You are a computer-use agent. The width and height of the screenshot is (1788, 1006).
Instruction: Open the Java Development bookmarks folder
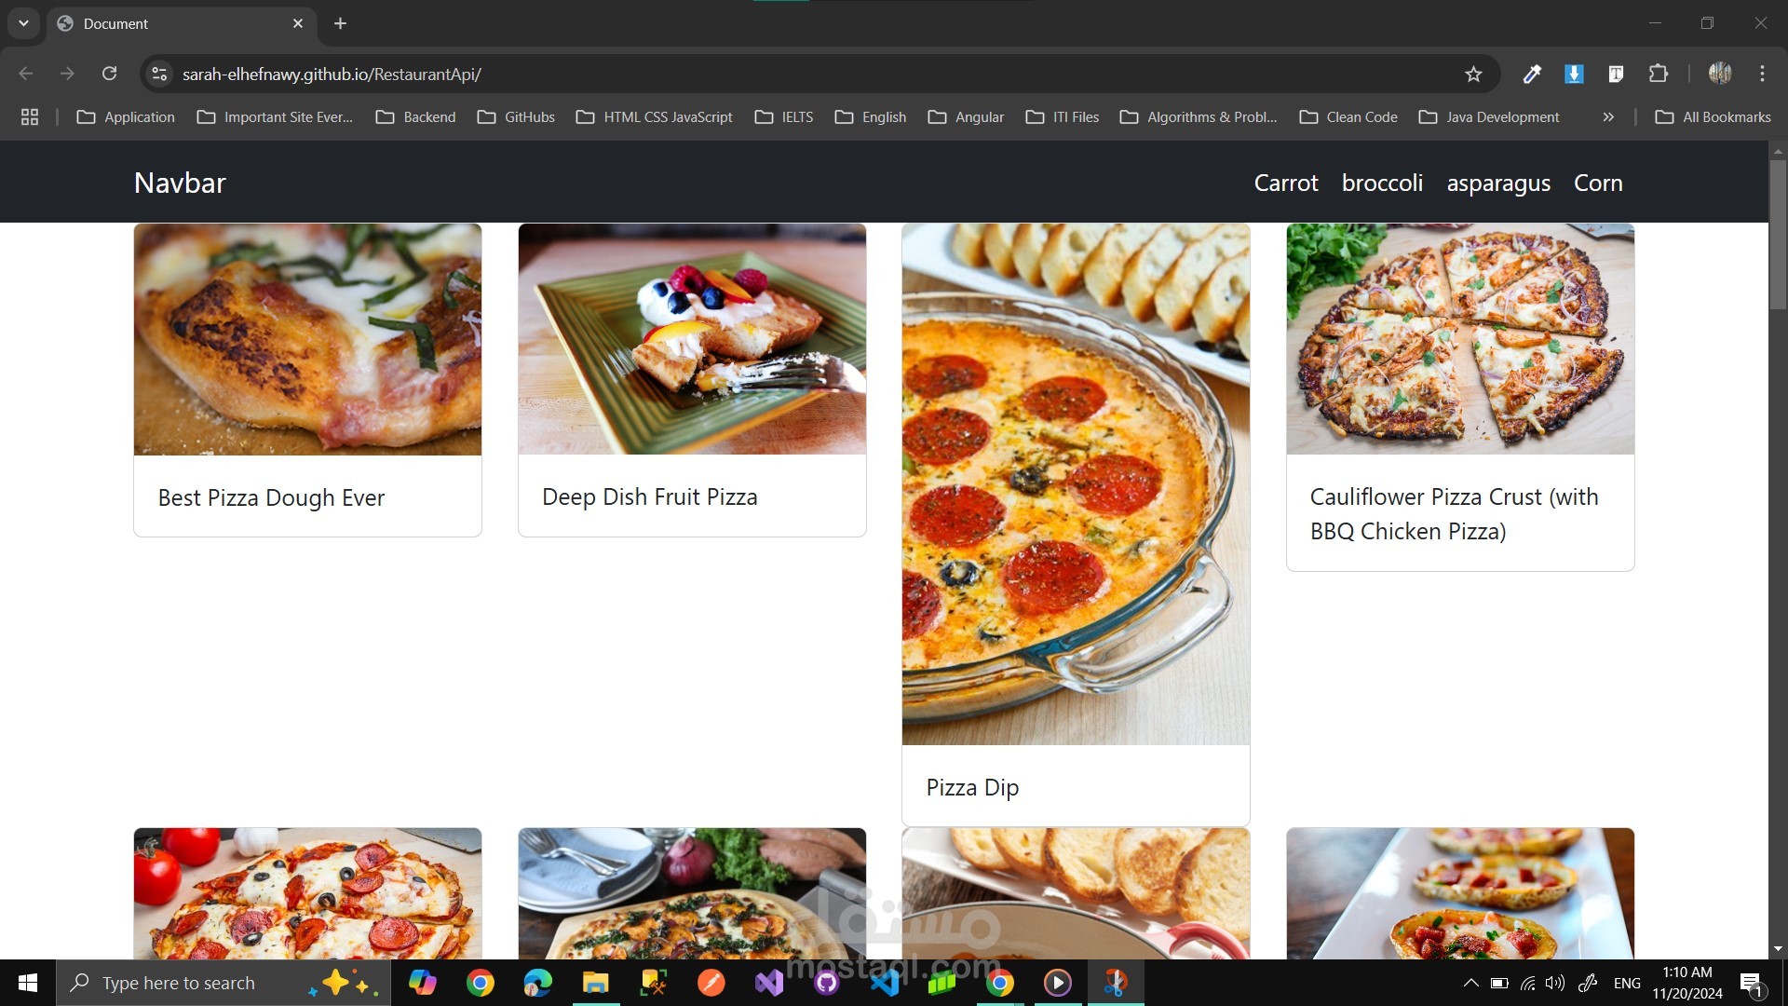[1489, 116]
